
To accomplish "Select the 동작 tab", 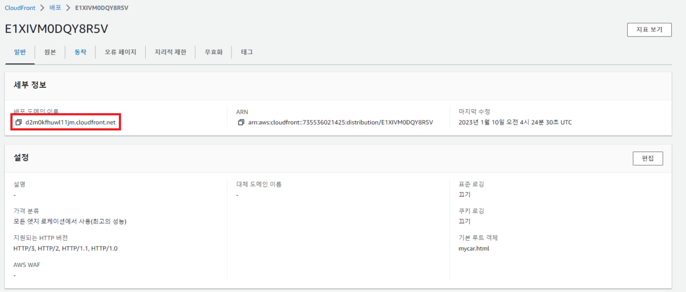I will coord(80,52).
